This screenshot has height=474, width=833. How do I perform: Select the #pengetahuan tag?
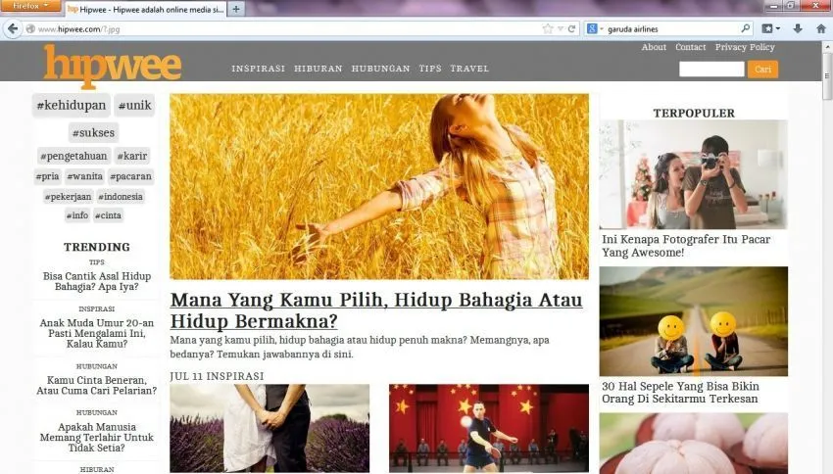pos(73,156)
